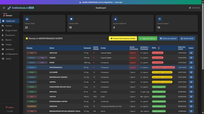204x114 pixels.
Task: Open Terapia in the sidebar
Action: point(10,44)
